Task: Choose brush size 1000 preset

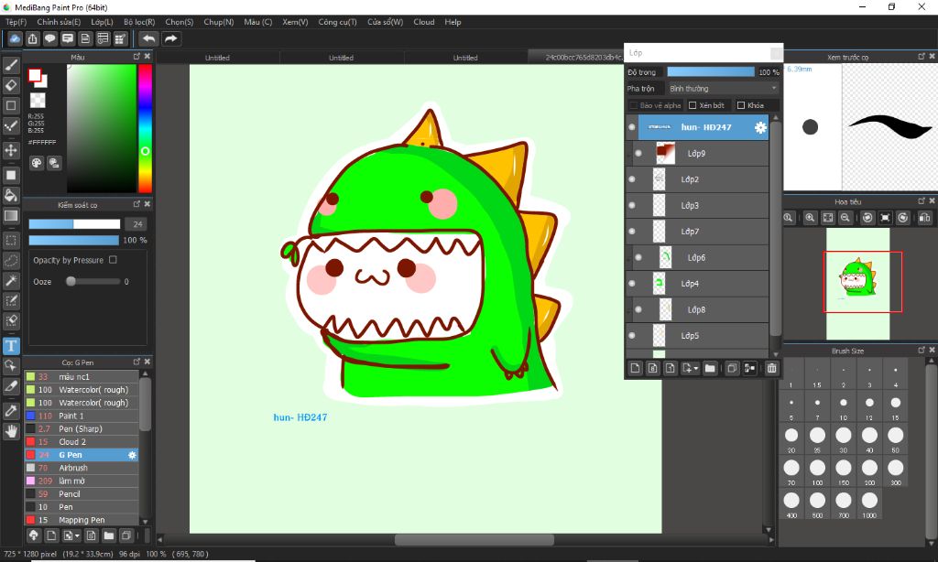Action: pyautogui.click(x=869, y=503)
